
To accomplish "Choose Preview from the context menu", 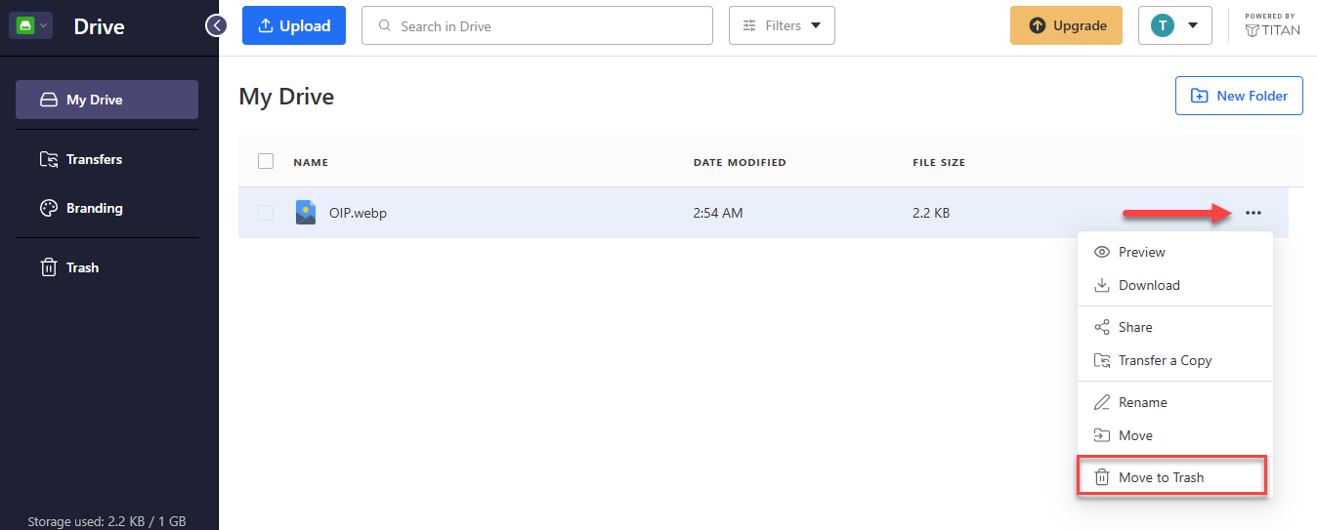I will (1175, 252).
